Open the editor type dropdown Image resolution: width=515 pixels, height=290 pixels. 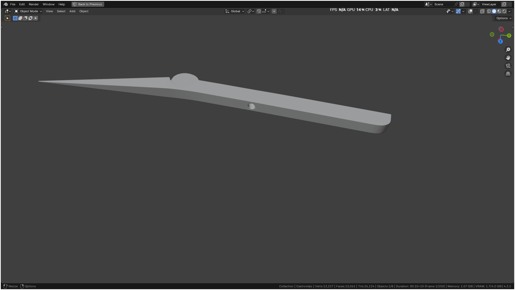(7, 11)
